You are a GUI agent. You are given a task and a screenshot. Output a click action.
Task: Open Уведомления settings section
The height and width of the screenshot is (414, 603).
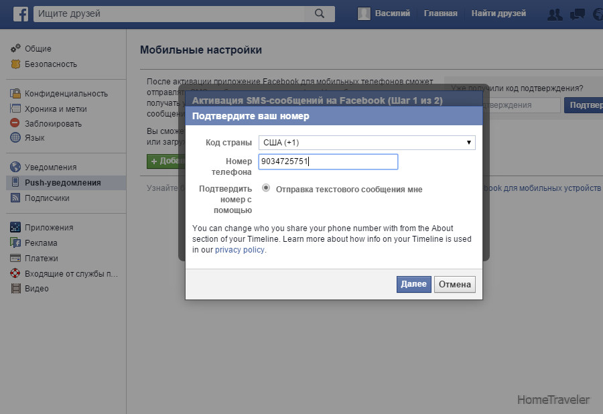click(x=51, y=167)
